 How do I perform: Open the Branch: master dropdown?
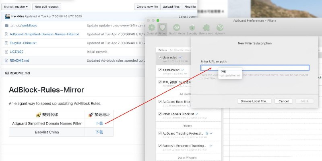coord(16,6)
